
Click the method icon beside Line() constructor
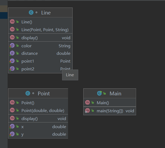point(12,22)
